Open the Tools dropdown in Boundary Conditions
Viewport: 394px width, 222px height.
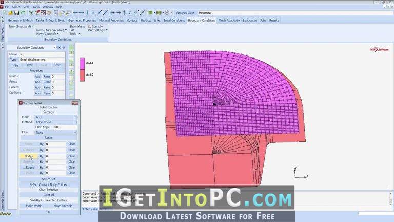click(75, 34)
